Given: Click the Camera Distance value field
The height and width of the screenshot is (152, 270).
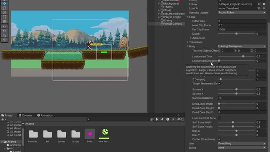Looking at the screenshot, I should tap(242, 98).
